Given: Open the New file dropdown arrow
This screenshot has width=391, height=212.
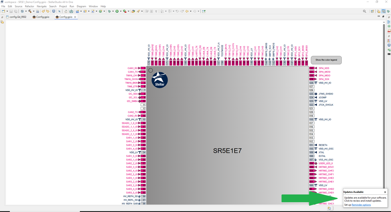Looking at the screenshot, I should click(7, 11).
